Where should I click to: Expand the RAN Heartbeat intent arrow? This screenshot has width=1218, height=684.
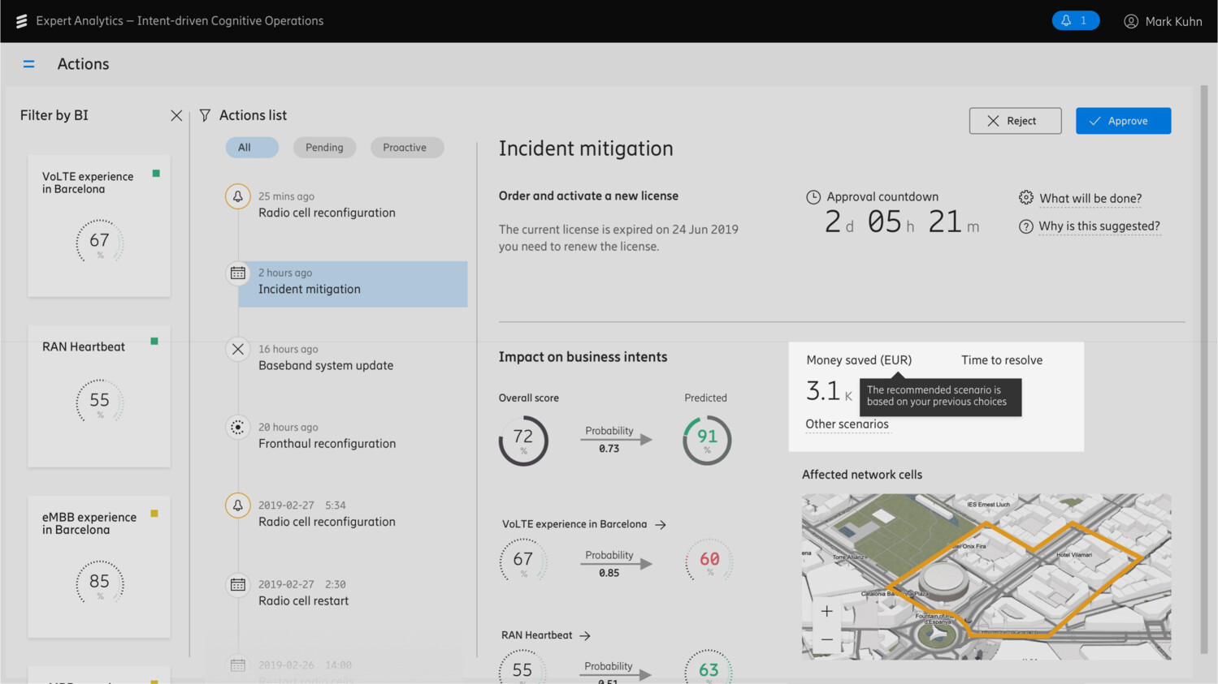coord(585,636)
